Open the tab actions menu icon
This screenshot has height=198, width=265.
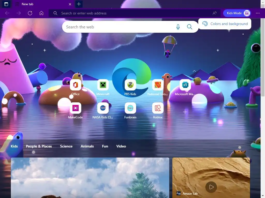point(6,4)
